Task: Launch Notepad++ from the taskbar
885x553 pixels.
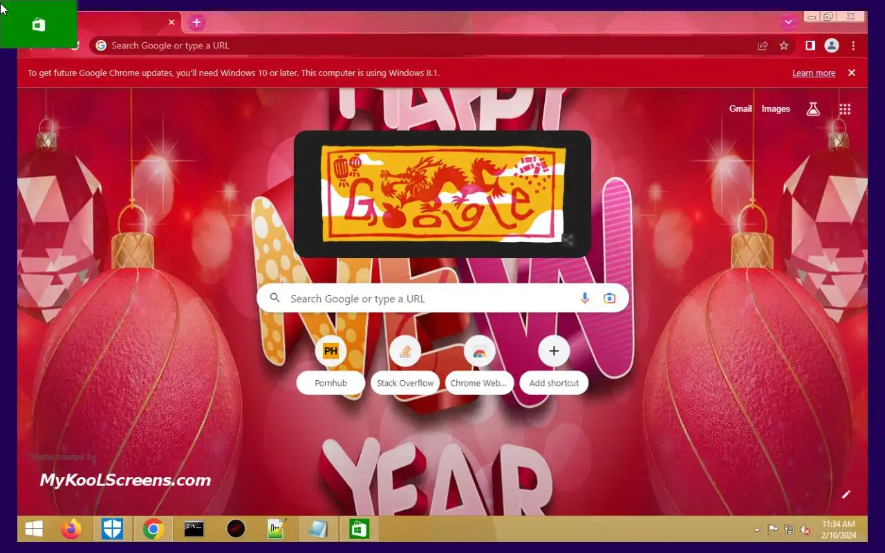Action: 277,529
